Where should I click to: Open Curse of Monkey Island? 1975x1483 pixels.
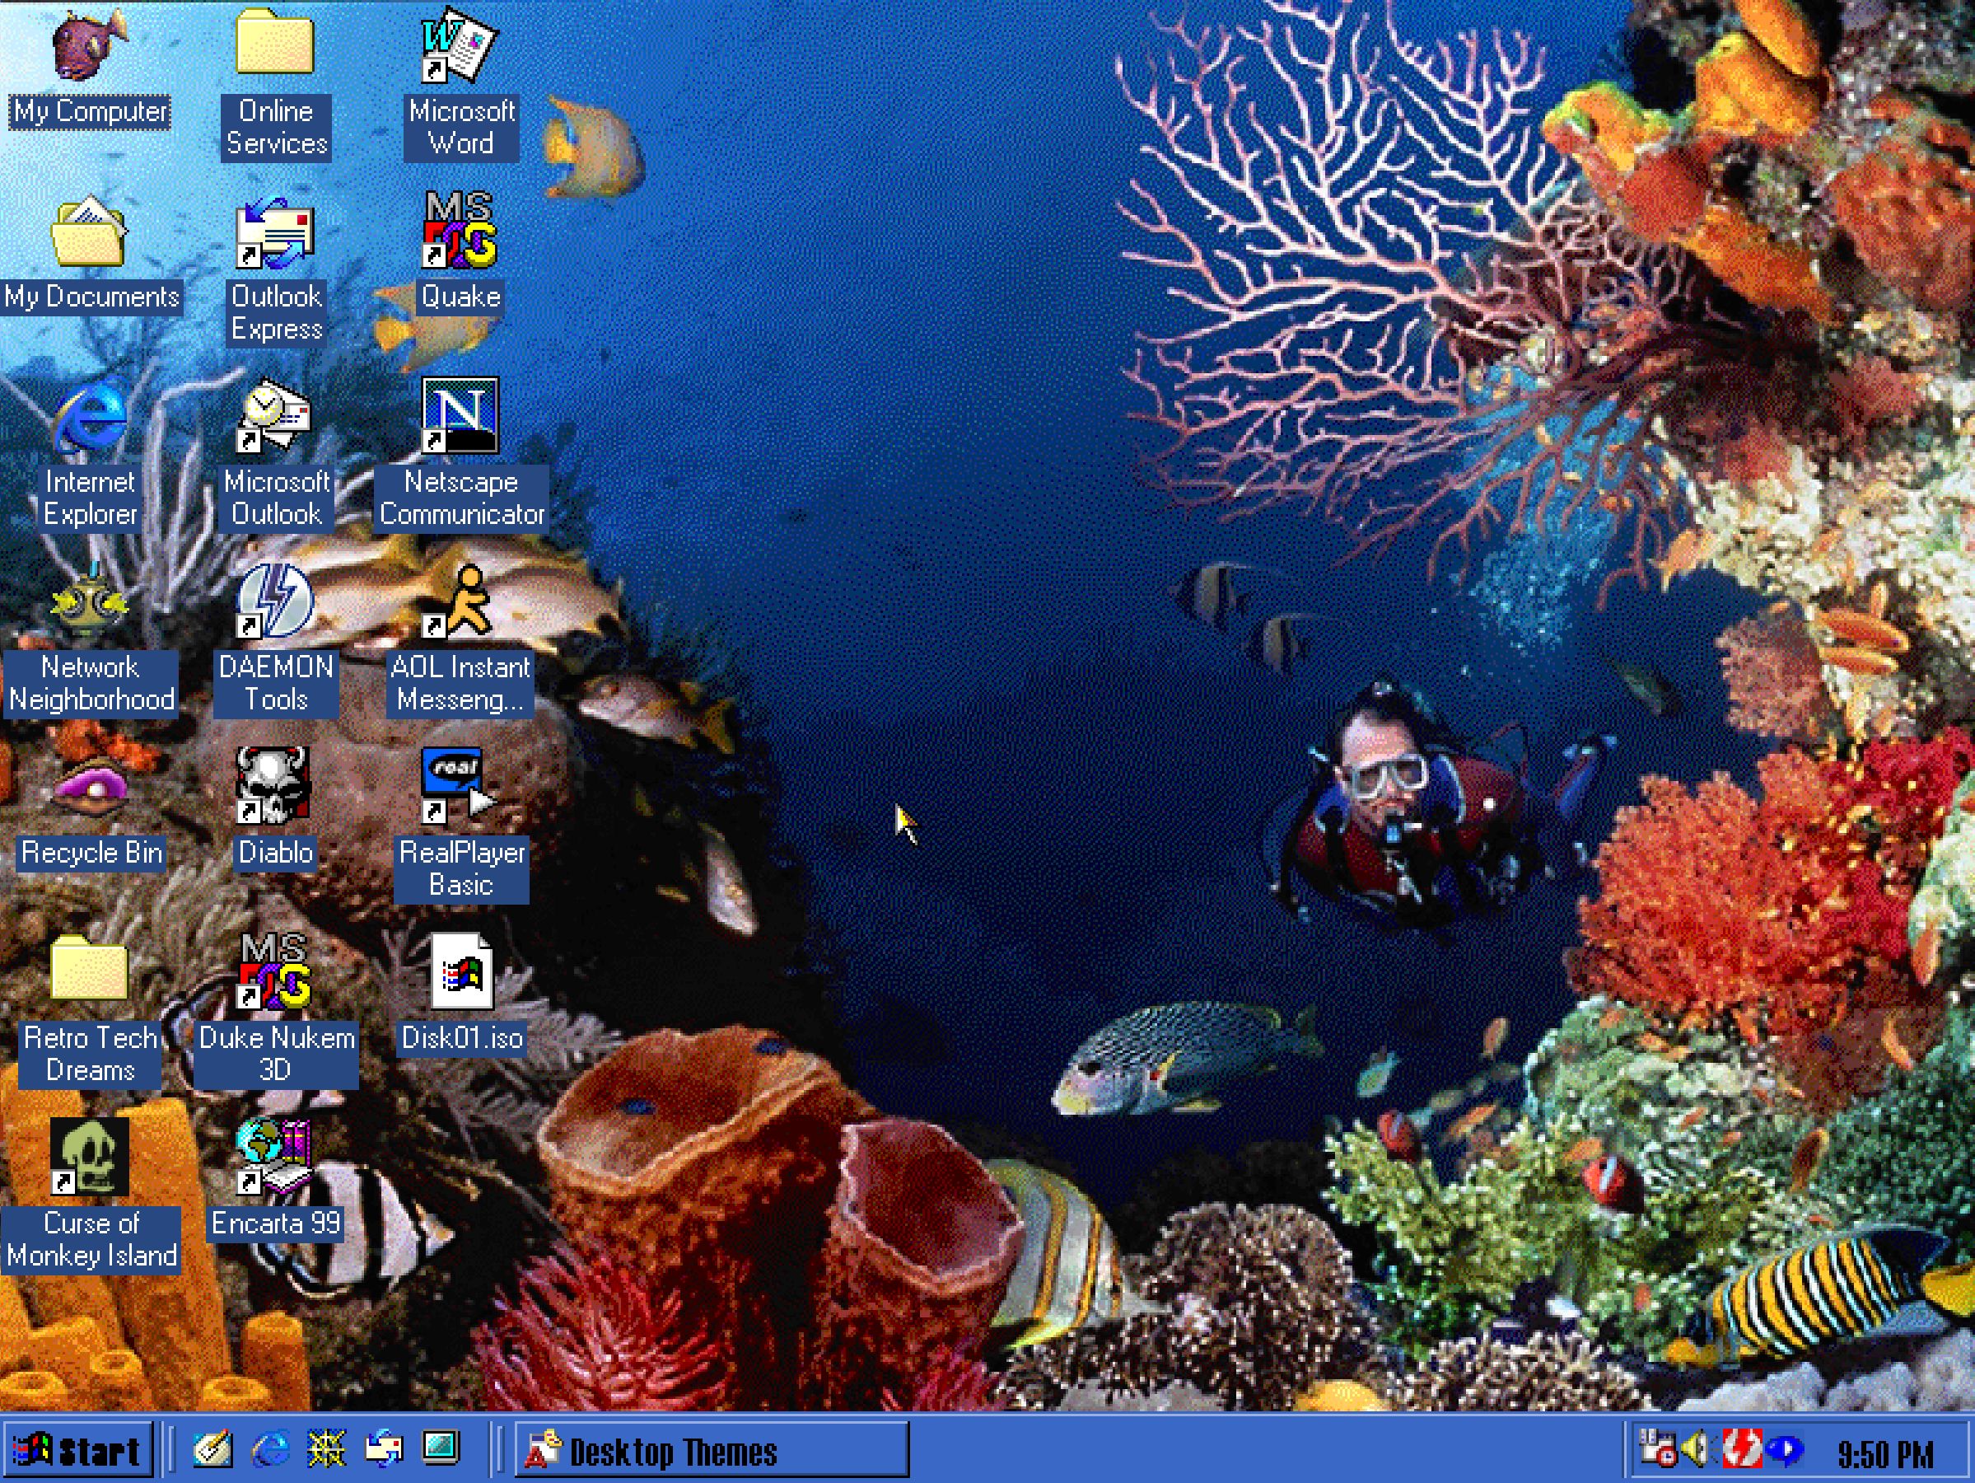pyautogui.click(x=88, y=1158)
